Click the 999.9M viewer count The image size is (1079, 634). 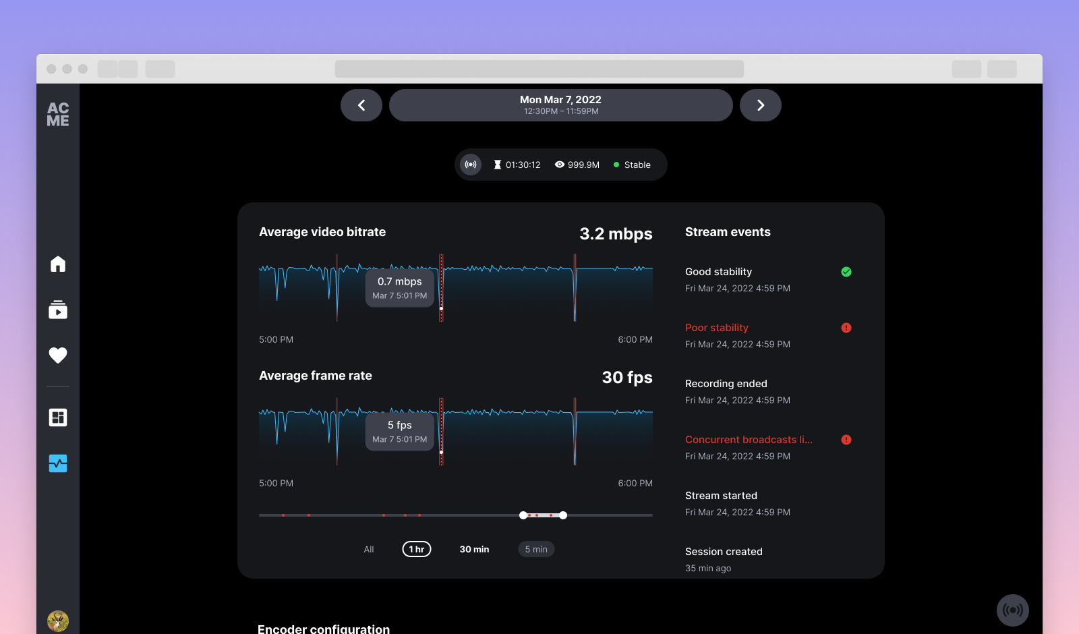click(x=583, y=165)
